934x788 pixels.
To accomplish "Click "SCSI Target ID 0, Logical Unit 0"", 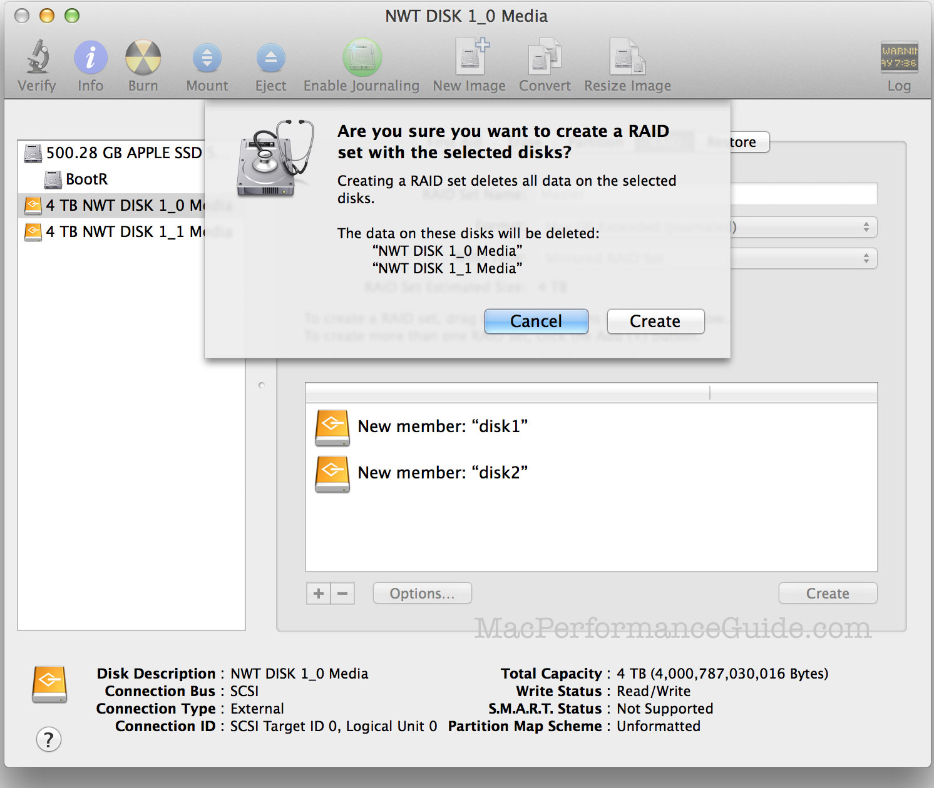I will coord(334,726).
